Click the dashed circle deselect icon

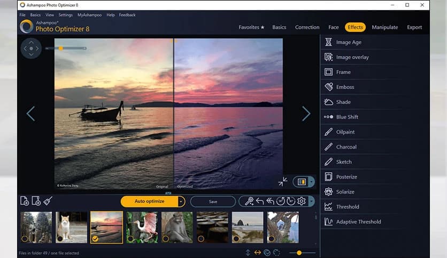coord(276,252)
